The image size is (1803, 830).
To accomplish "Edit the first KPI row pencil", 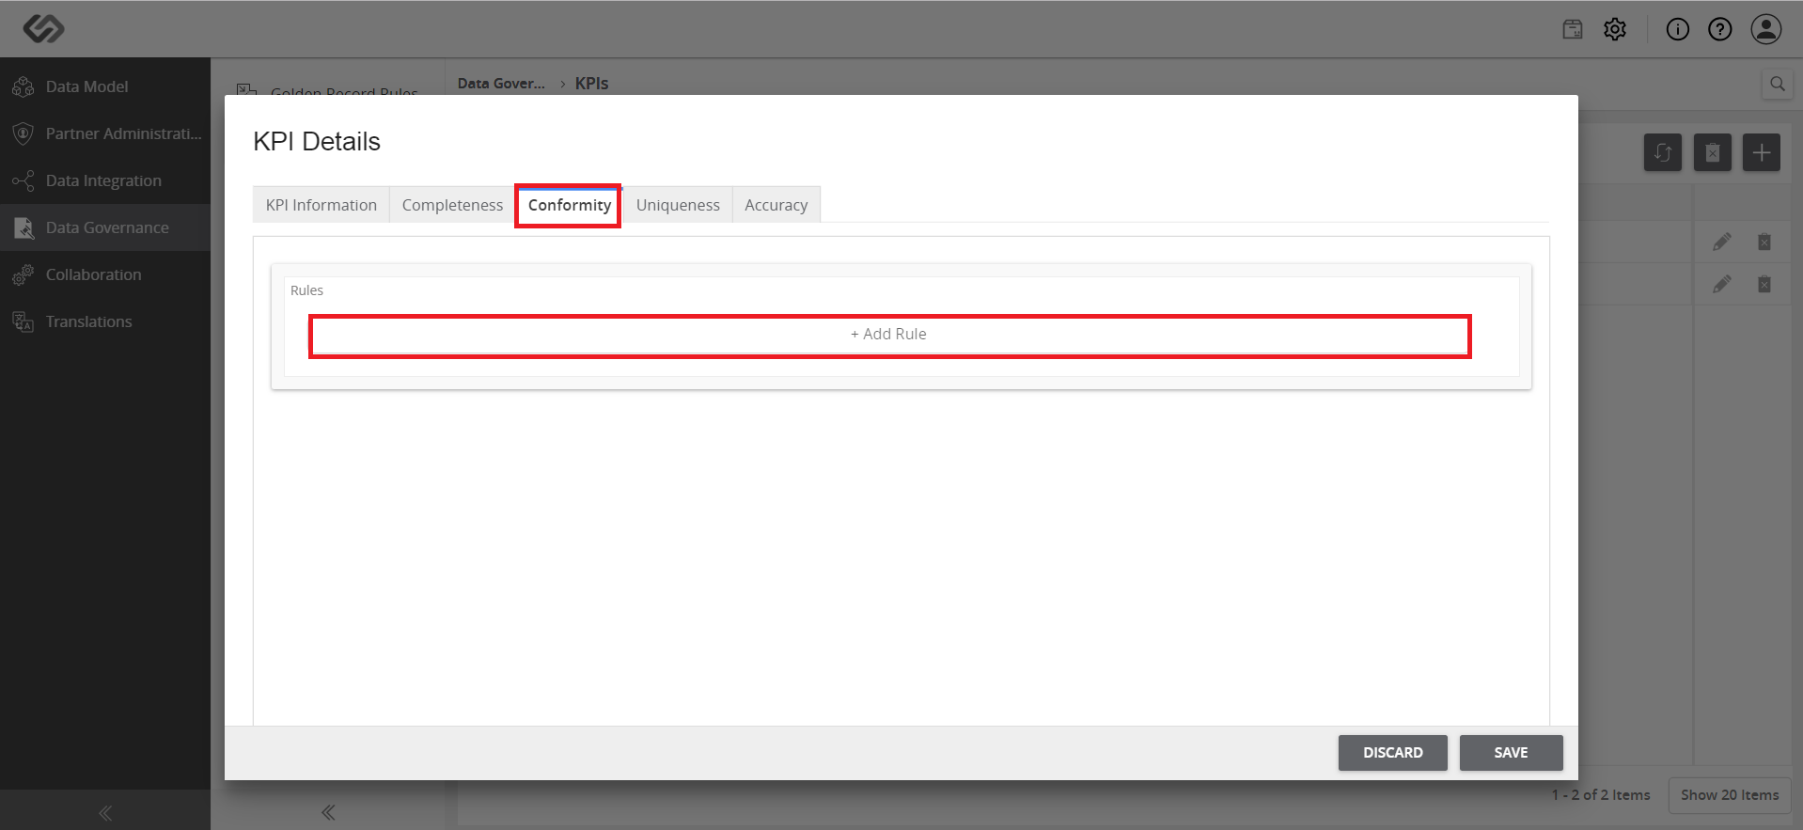I will [x=1722, y=242].
